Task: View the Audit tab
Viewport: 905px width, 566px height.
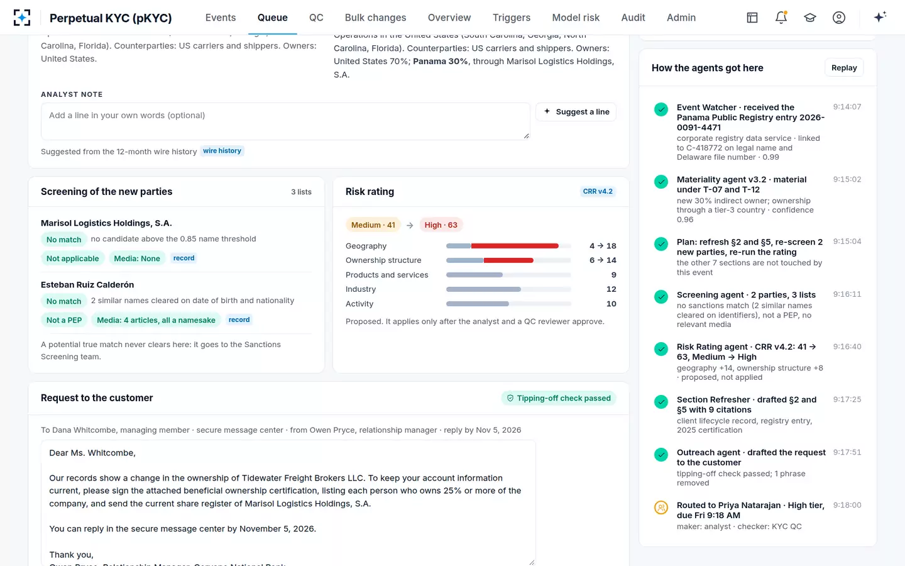Action: click(x=633, y=18)
